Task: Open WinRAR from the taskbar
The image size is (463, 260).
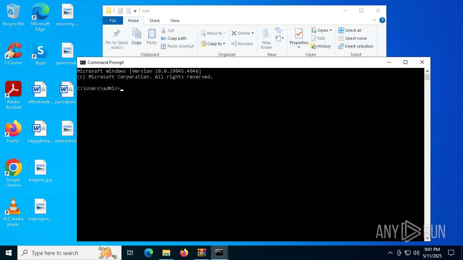Action: [x=202, y=253]
